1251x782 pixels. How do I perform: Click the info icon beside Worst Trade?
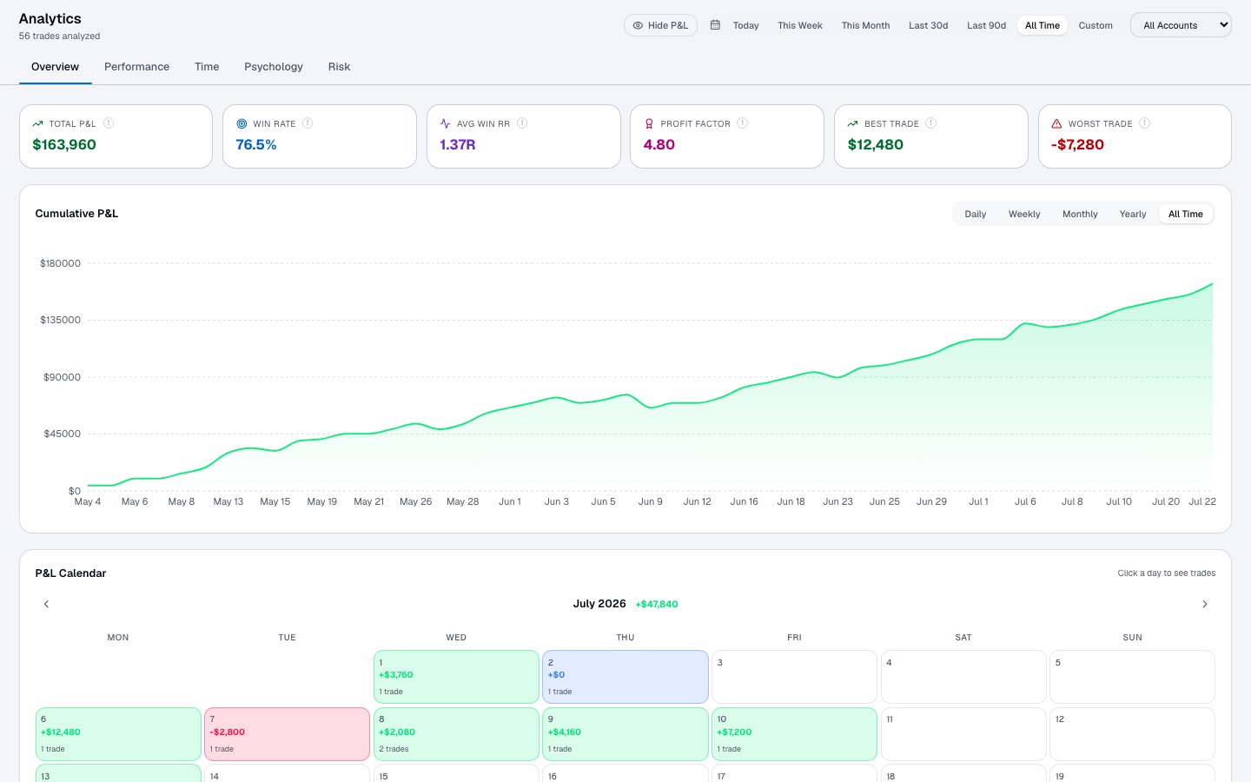pyautogui.click(x=1145, y=123)
